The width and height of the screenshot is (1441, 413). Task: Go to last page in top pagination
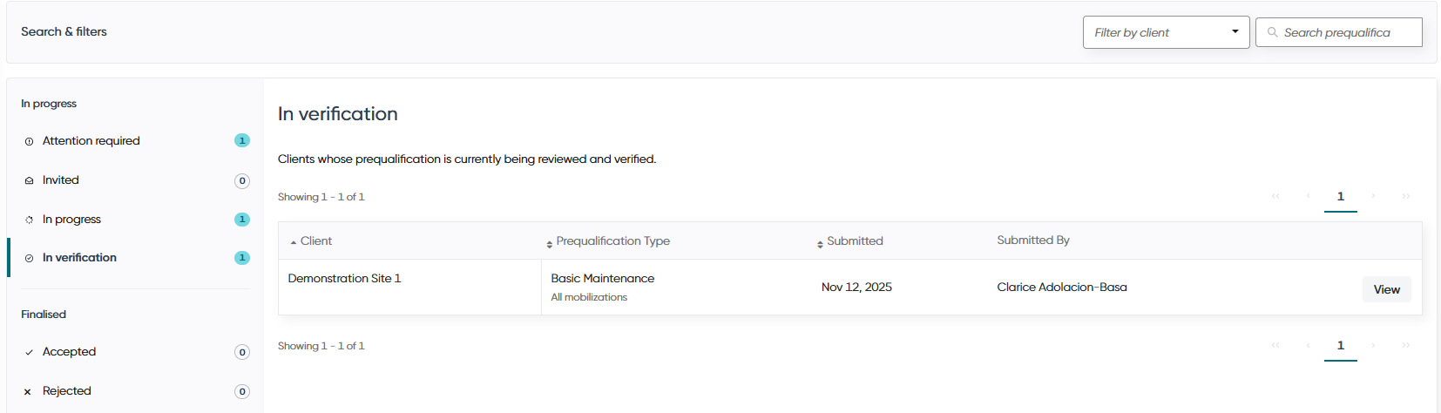(x=1405, y=196)
